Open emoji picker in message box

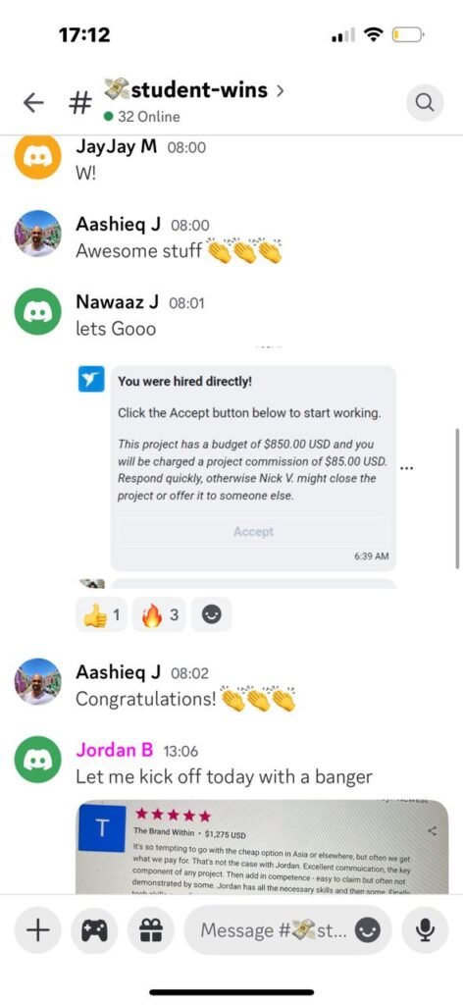pos(368,930)
